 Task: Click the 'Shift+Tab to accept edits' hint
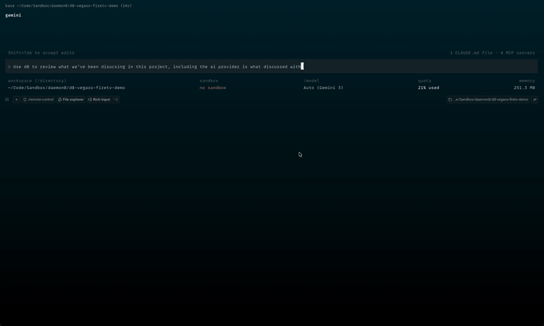41,53
